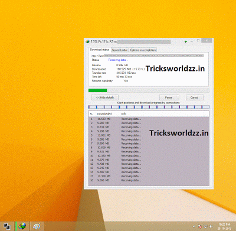The image size is (236, 231).
Task: Minimize the download dialog window
Action: [x=192, y=41]
